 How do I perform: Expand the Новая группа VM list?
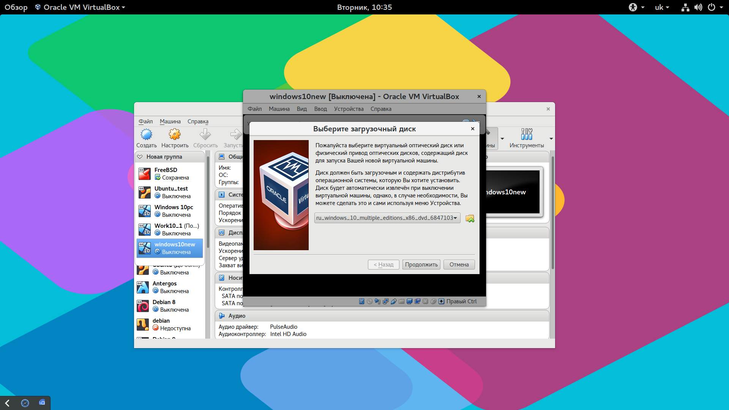click(140, 156)
